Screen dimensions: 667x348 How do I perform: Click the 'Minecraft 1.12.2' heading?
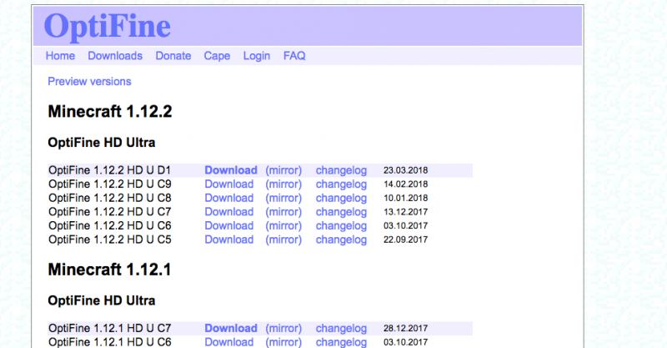tap(110, 112)
